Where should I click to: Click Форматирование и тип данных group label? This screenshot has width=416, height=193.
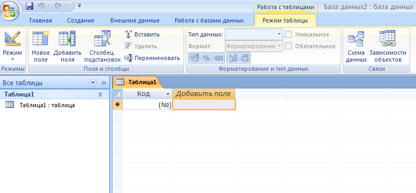point(263,69)
